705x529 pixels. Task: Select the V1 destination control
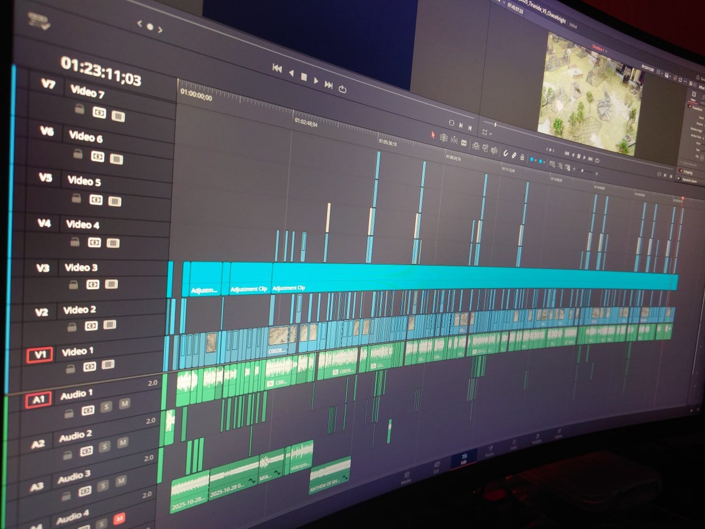click(39, 354)
